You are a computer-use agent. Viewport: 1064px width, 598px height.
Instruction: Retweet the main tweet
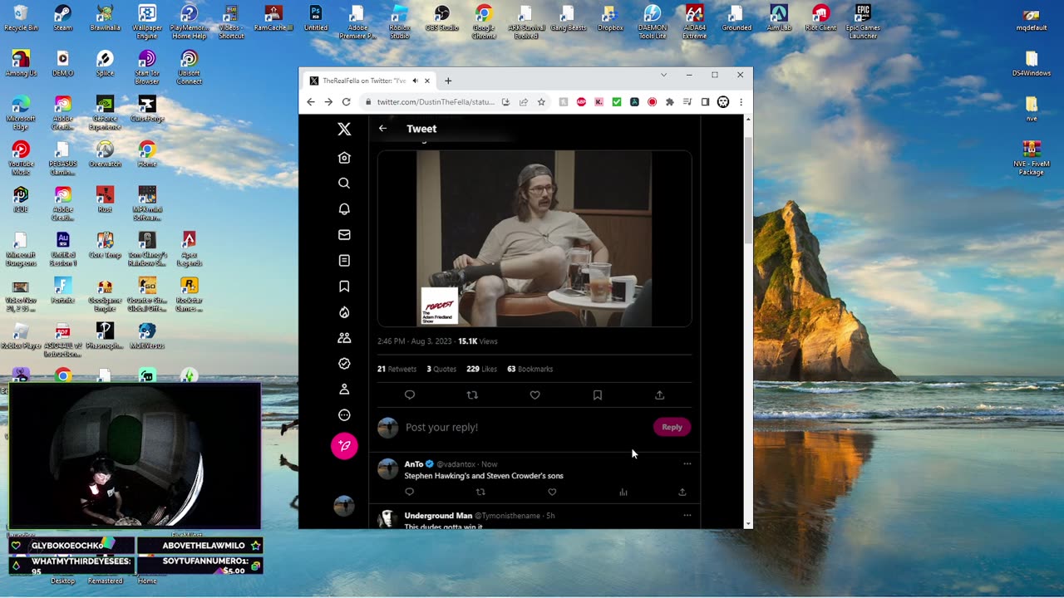point(472,395)
